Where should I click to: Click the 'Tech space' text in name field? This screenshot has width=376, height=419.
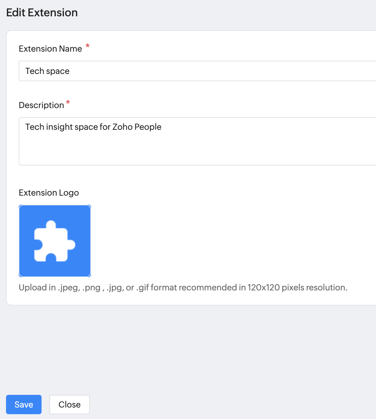click(x=47, y=71)
